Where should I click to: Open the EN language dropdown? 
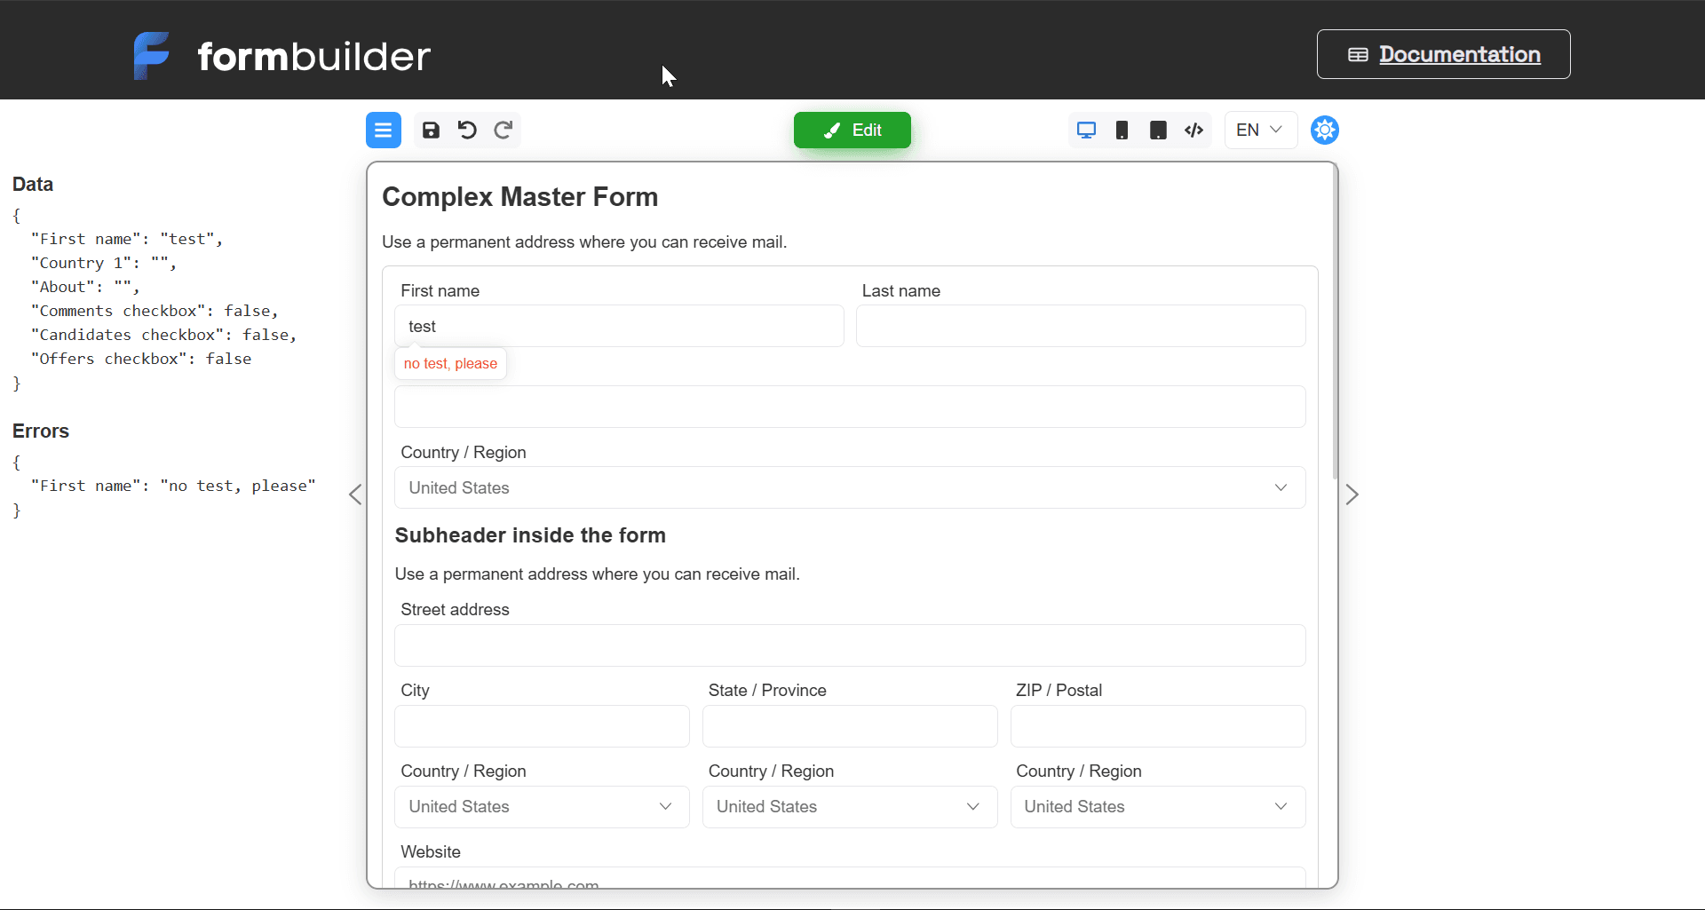[1259, 131]
